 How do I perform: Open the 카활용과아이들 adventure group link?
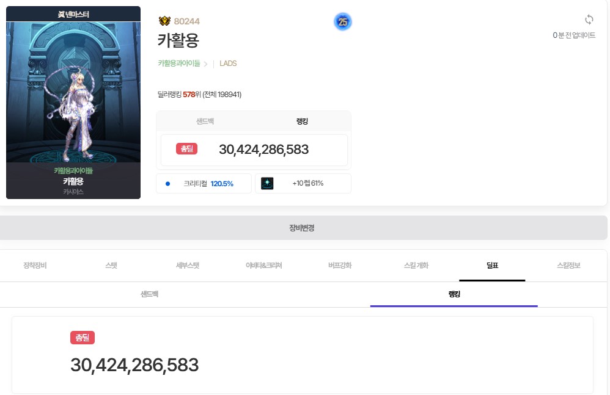[178, 63]
